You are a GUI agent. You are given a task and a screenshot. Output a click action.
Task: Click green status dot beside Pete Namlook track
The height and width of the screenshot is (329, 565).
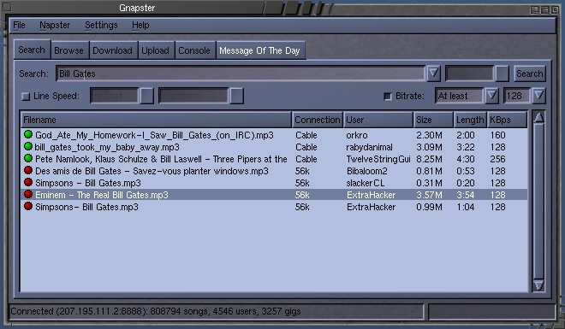click(28, 158)
